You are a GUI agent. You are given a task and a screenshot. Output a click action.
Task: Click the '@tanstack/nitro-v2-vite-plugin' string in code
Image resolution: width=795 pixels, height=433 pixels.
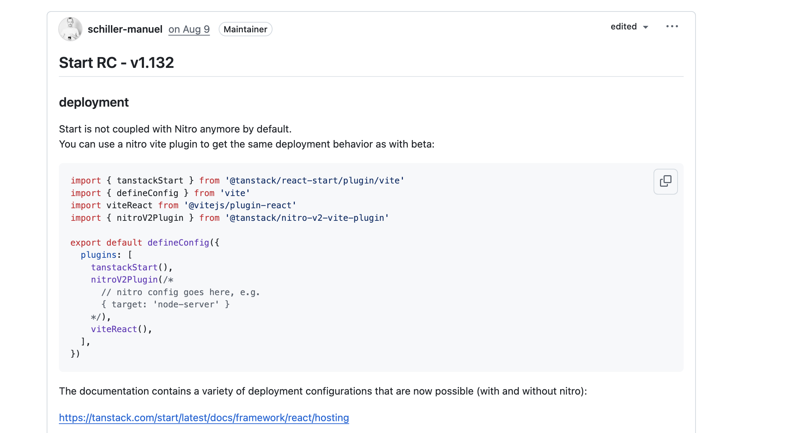(307, 218)
